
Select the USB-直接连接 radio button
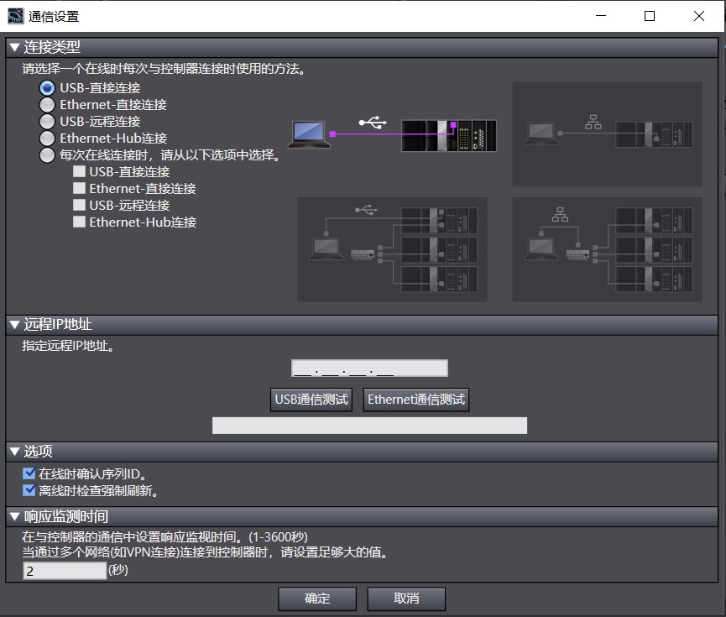pyautogui.click(x=48, y=87)
